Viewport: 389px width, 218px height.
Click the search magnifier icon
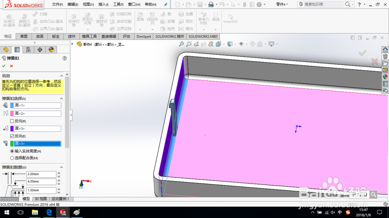pos(347,4)
